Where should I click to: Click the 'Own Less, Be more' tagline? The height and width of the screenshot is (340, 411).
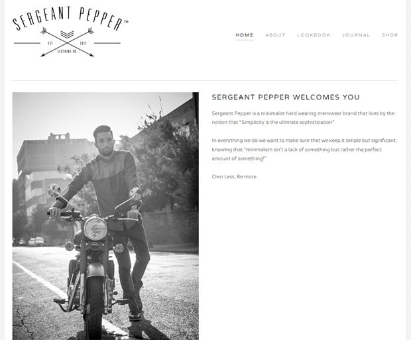click(234, 177)
